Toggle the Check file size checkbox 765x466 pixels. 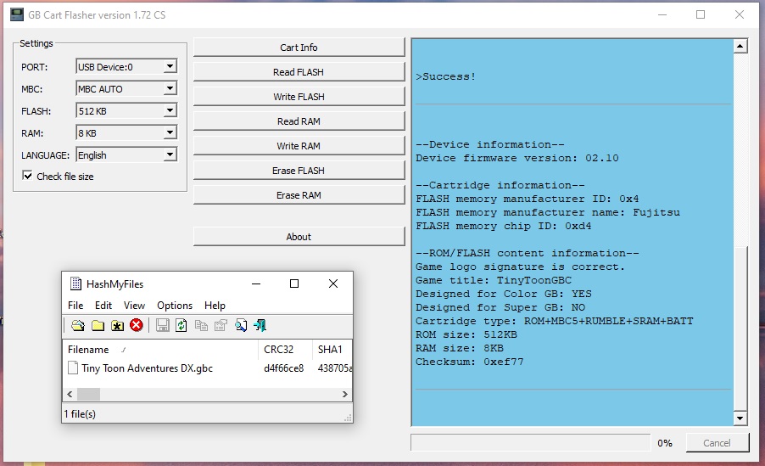(x=27, y=176)
